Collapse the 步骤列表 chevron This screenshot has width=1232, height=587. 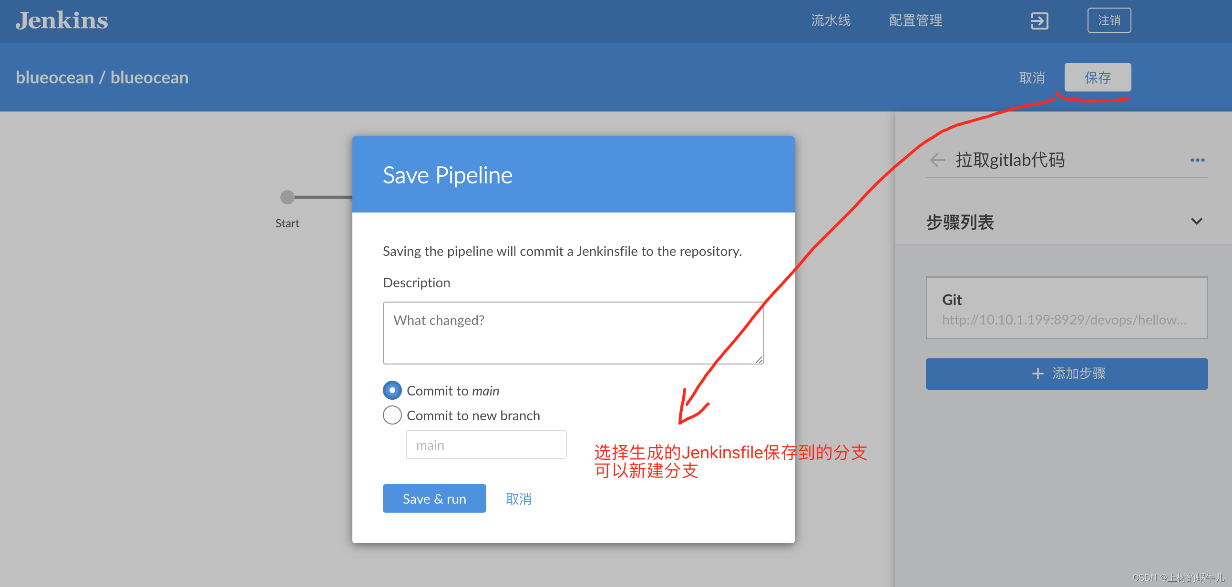pos(1196,222)
